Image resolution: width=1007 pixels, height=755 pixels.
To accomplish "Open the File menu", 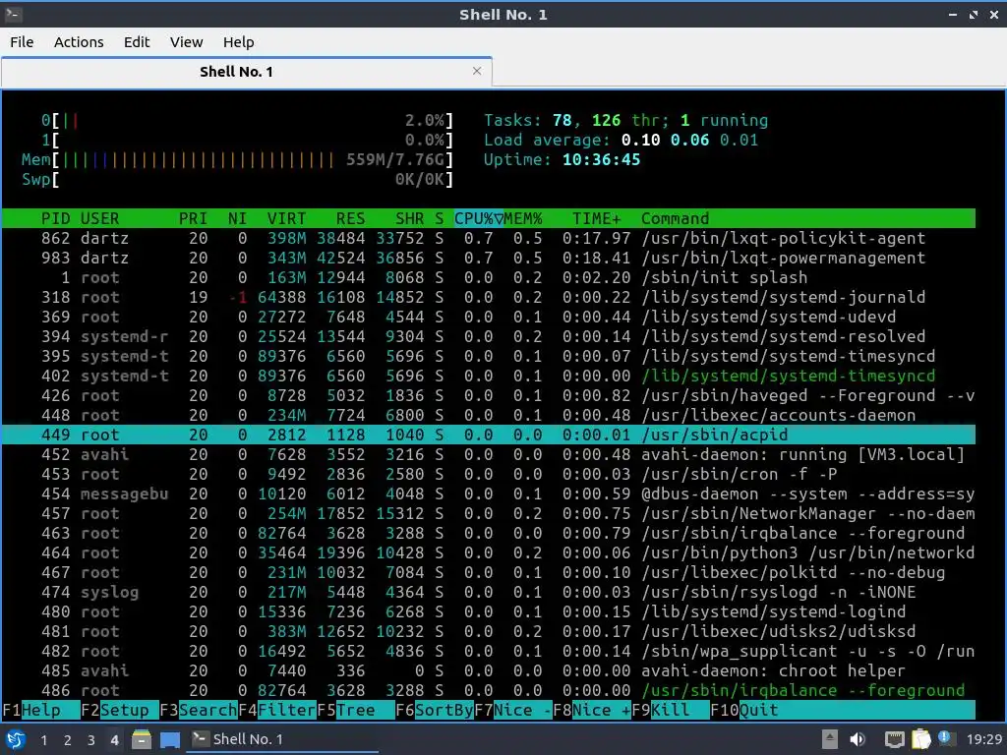I will pos(22,41).
